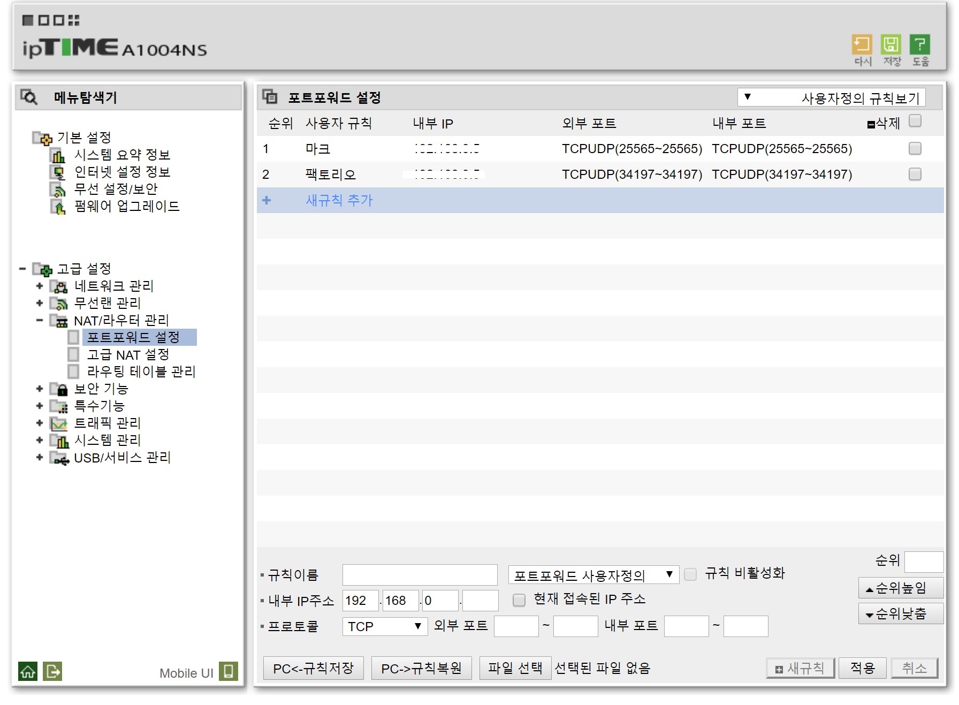Click the last octet of 내부 IP주소

point(481,601)
